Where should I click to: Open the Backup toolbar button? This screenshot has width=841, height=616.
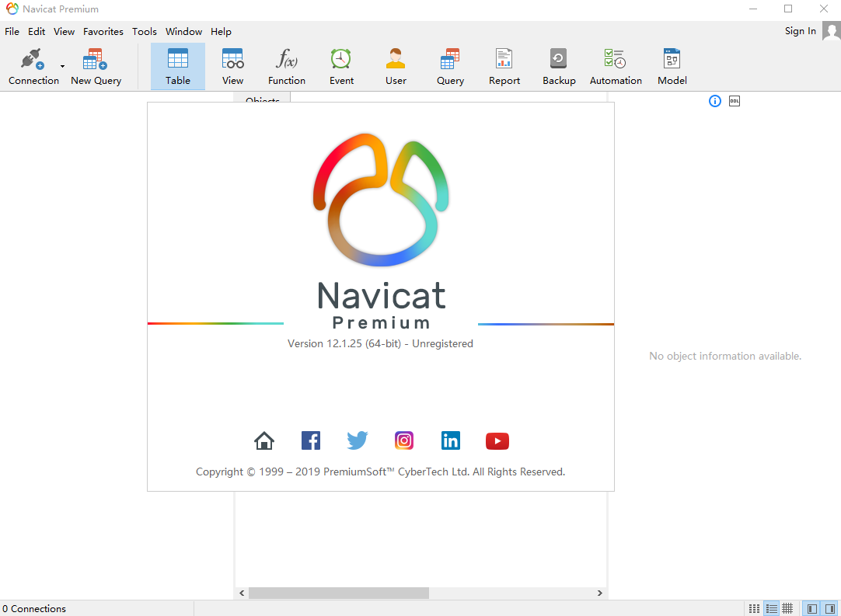pos(559,67)
